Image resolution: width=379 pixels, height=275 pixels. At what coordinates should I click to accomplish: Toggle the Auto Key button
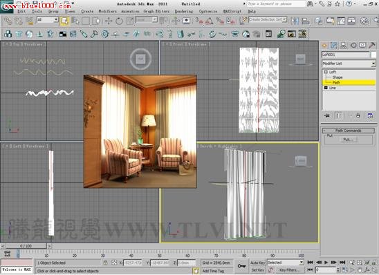click(258, 263)
